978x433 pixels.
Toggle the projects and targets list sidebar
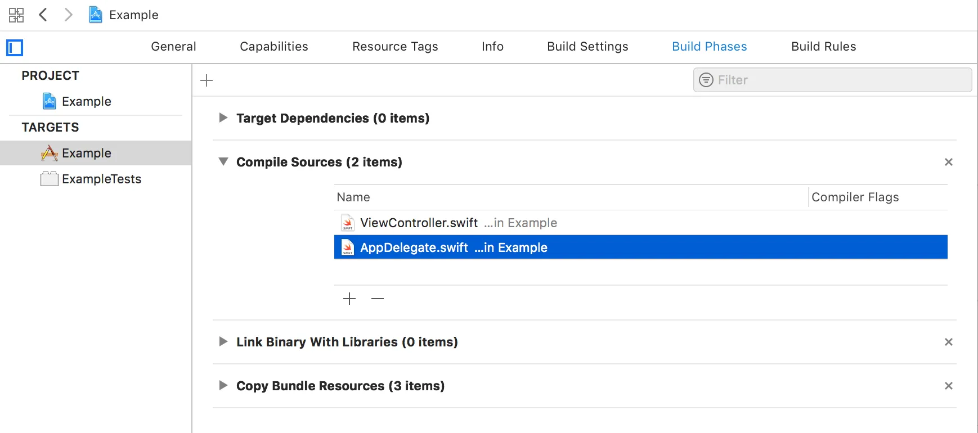point(15,48)
